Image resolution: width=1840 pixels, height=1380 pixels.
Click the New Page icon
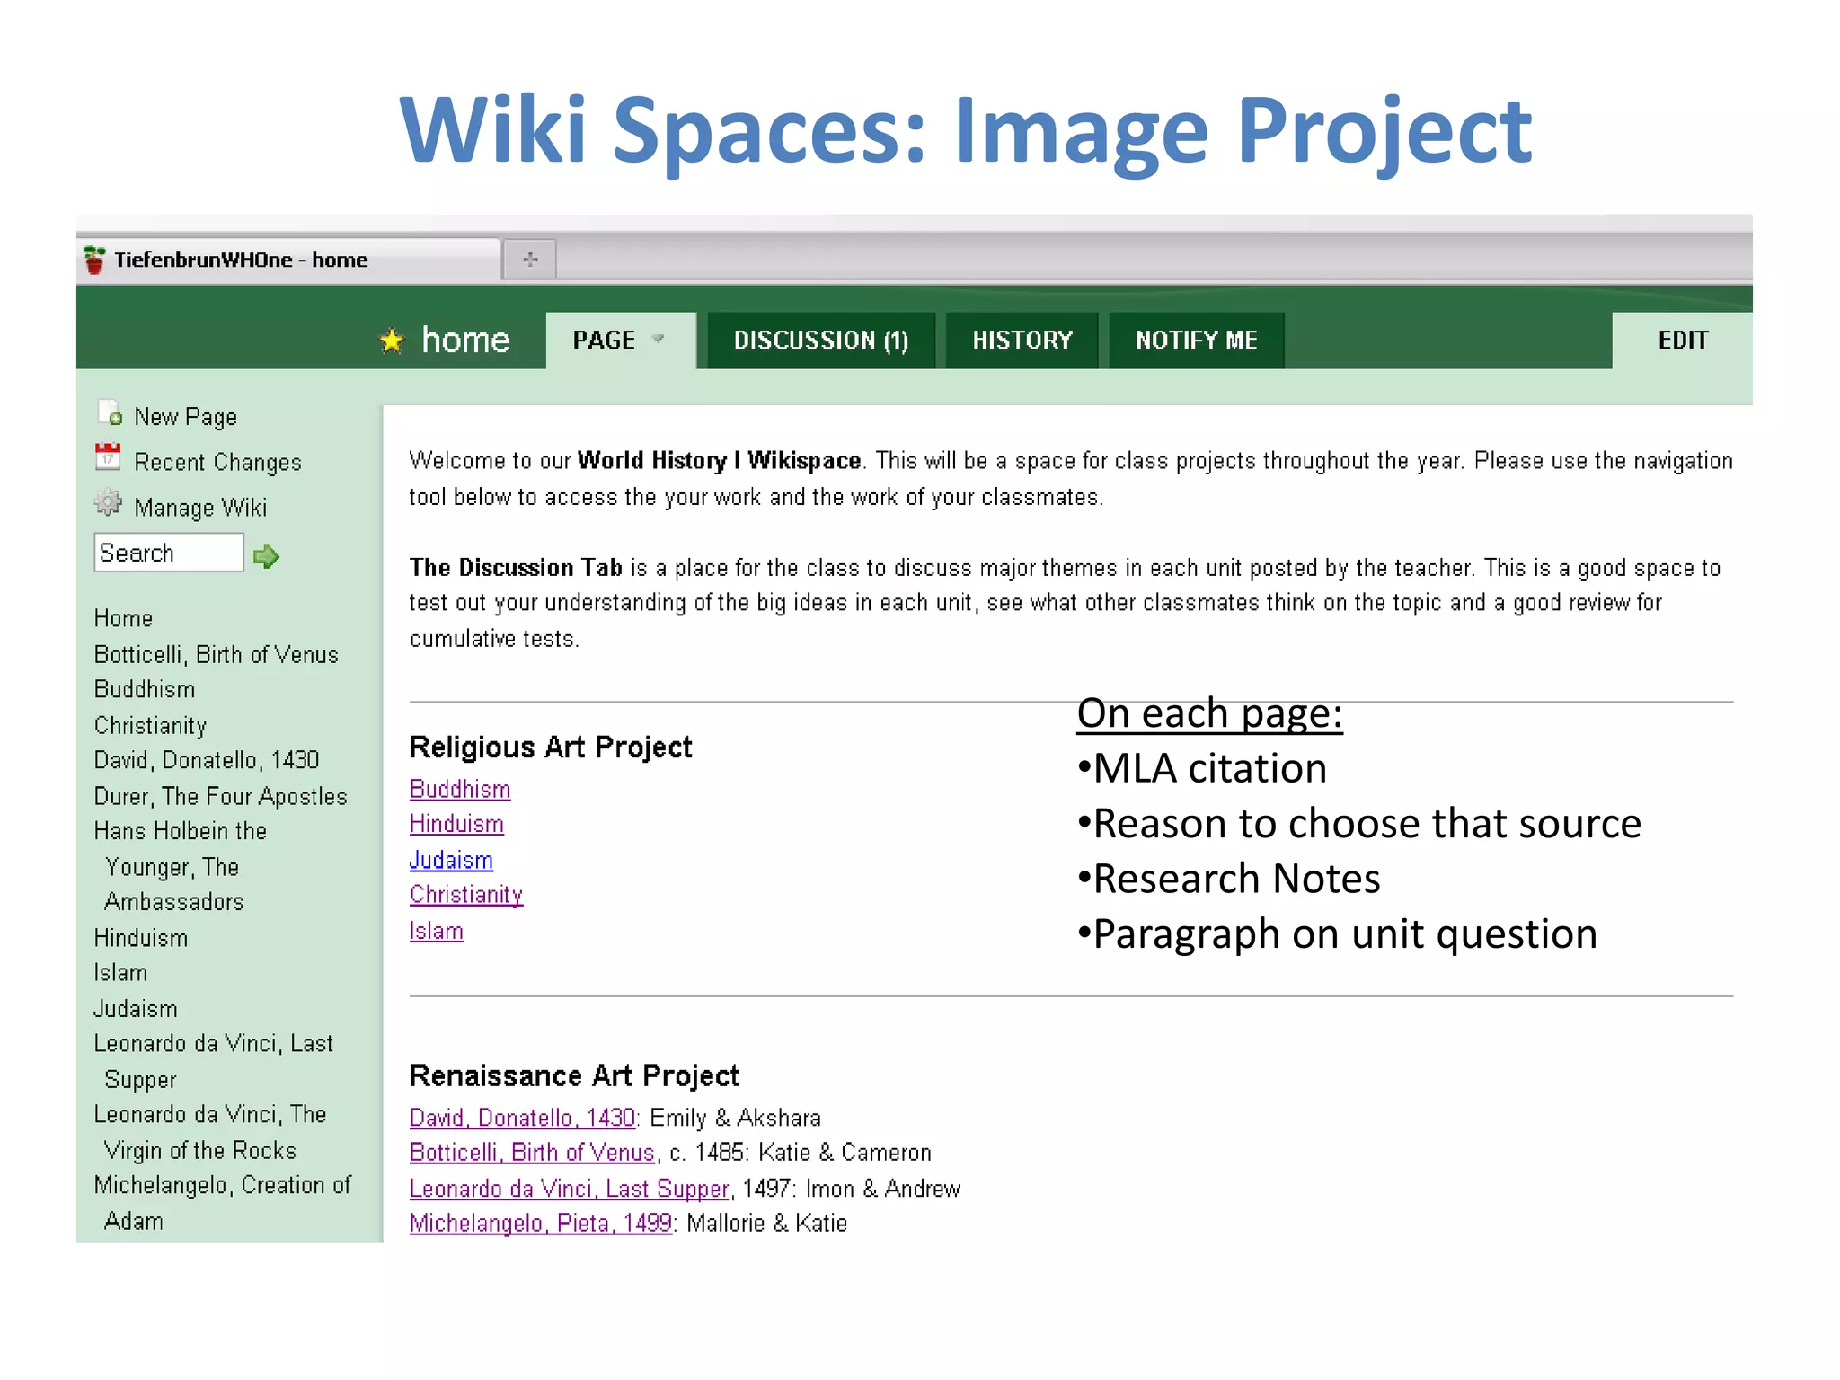point(109,413)
